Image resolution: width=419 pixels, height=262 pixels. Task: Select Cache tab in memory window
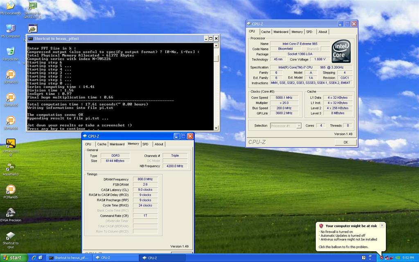[101, 144]
